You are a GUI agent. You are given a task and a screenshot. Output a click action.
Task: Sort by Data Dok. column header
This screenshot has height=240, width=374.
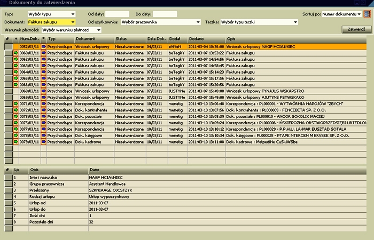(x=157, y=39)
